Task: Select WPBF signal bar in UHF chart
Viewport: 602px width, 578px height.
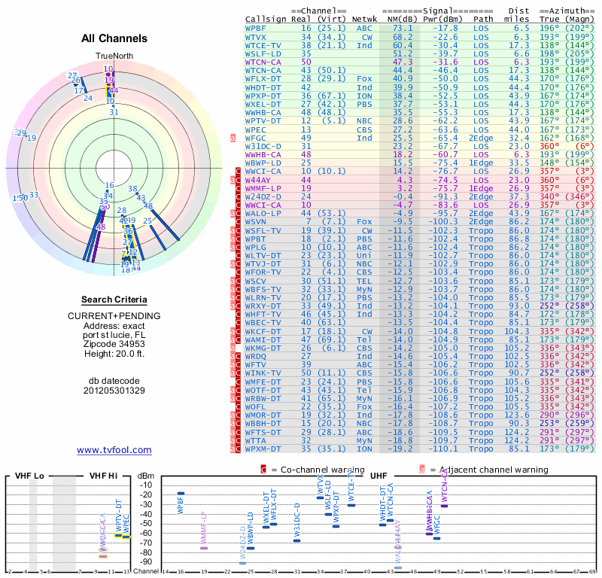Action: pos(181,493)
